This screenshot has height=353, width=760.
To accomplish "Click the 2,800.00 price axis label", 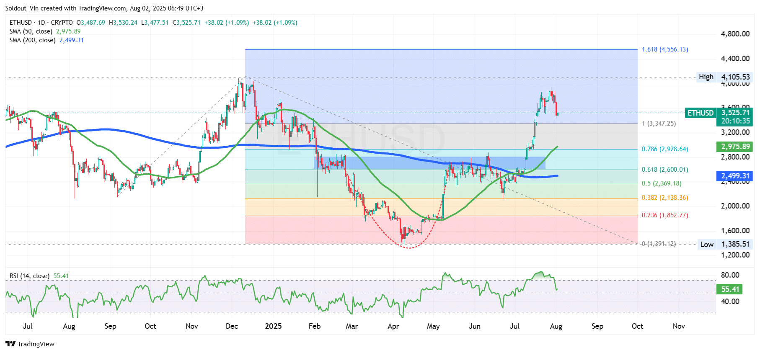I will 735,157.
